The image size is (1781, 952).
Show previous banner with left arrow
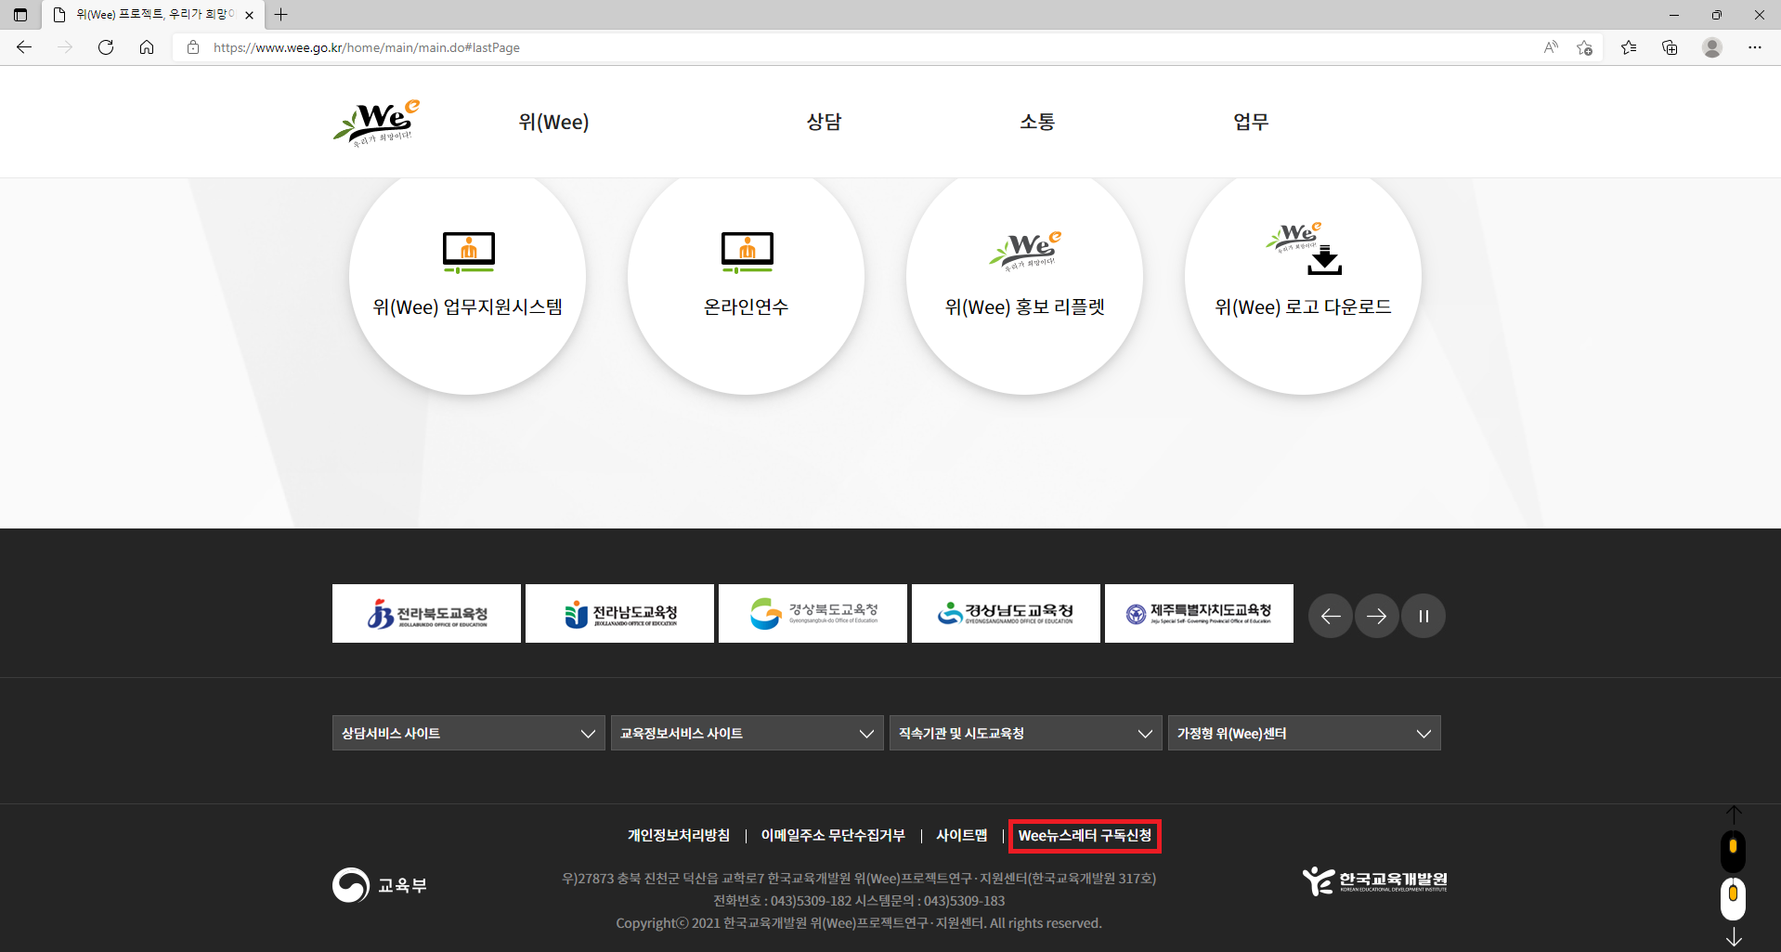(x=1331, y=616)
